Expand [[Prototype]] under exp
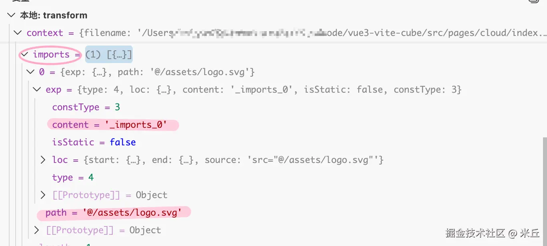The height and width of the screenshot is (246, 547). (x=43, y=195)
